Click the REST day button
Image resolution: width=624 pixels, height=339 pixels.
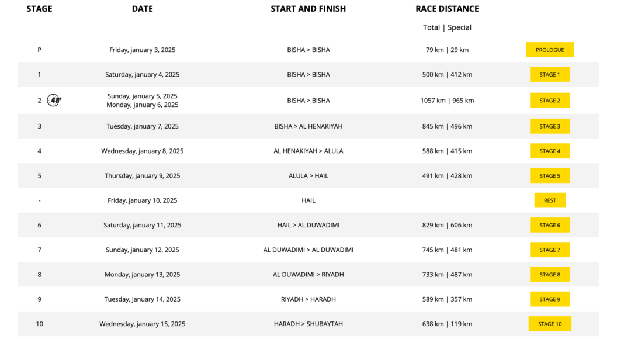550,200
